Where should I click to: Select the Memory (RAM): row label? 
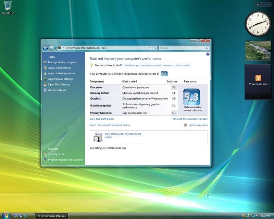[x=100, y=93]
